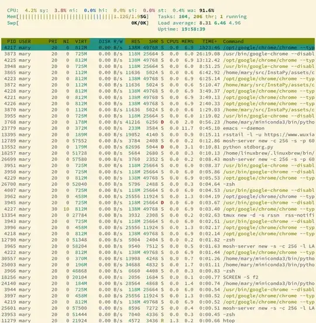Viewport: 316px width, 323px height.
Task: Select process 3873 google-chrome row
Action: [x=158, y=54]
